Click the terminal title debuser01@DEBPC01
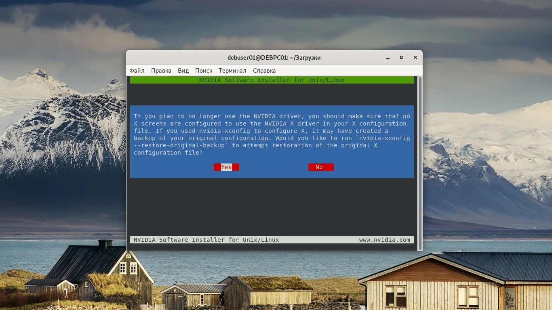 274,58
